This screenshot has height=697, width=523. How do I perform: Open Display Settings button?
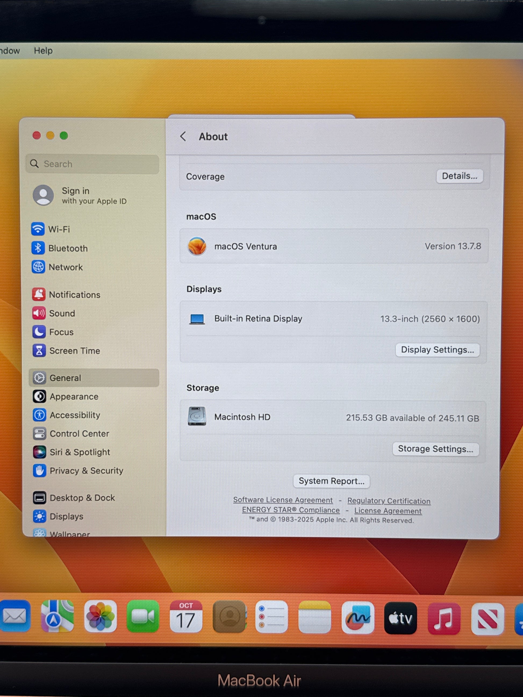point(437,350)
